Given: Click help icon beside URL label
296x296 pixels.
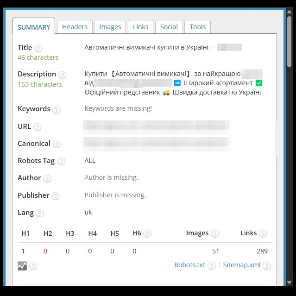Looking at the screenshot, I should 38,127.
